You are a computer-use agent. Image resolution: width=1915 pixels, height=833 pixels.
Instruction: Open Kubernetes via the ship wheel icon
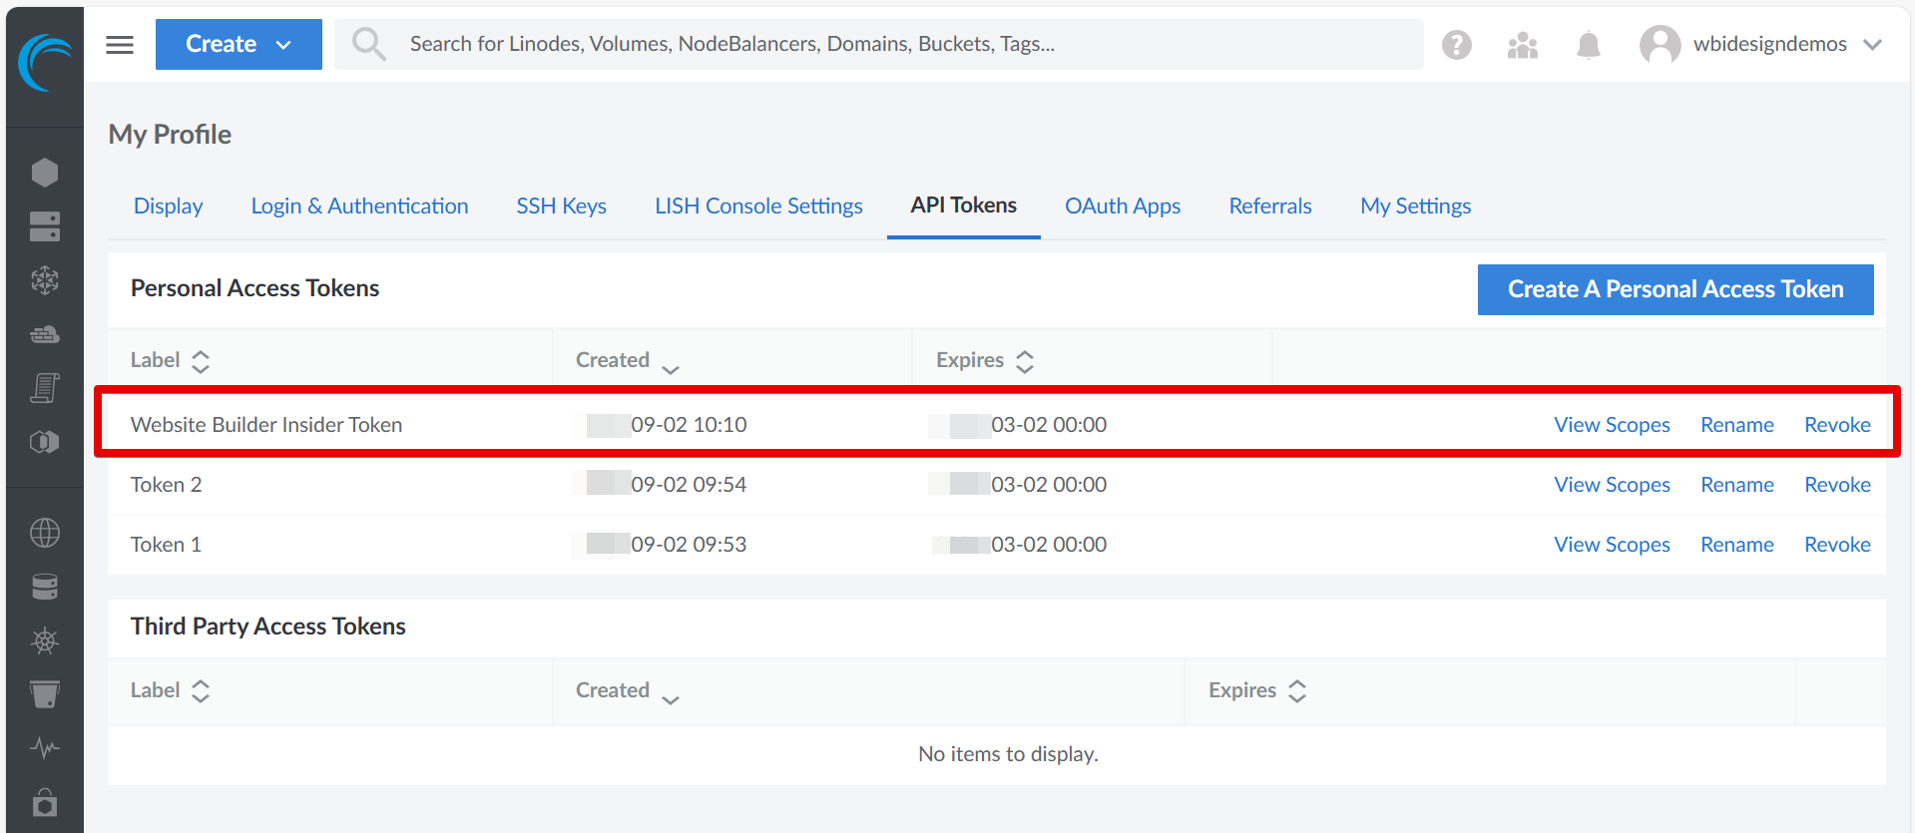(x=44, y=640)
